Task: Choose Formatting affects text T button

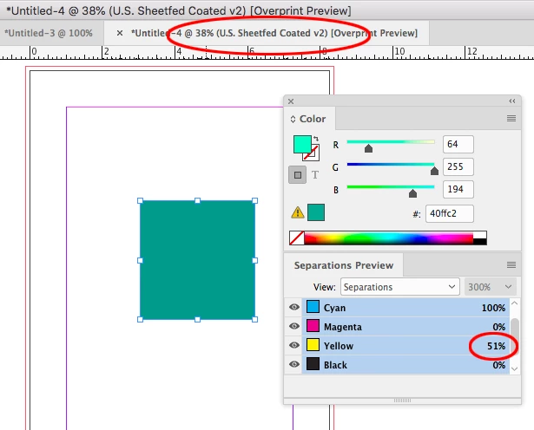Action: pos(315,175)
